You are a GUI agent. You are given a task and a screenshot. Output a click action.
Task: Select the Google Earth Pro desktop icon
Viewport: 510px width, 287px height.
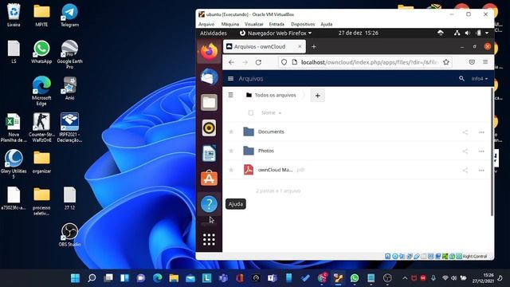coord(69,54)
